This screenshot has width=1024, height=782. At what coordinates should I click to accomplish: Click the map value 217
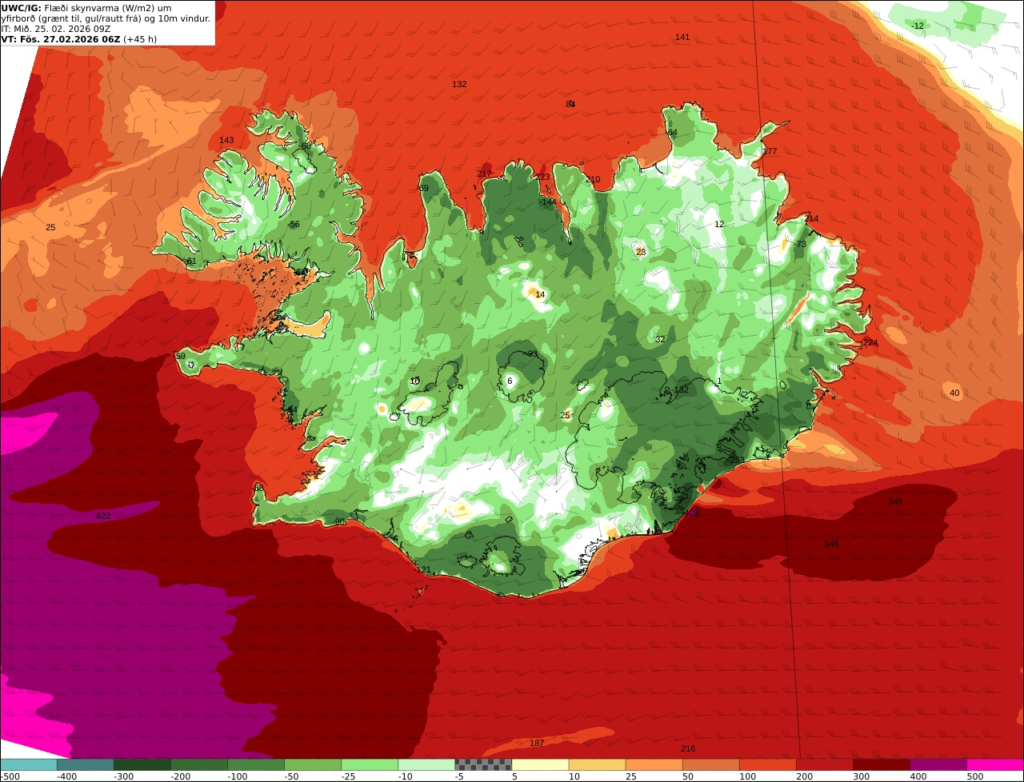coord(484,174)
